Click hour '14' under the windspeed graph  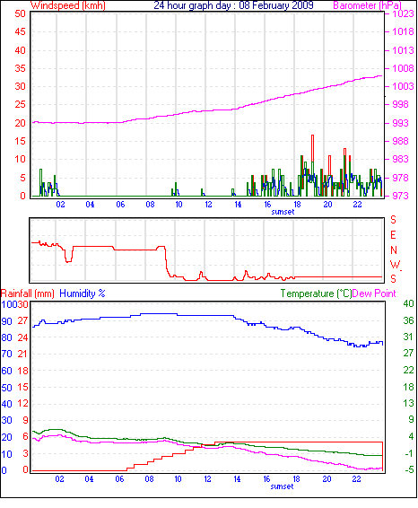coord(238,205)
